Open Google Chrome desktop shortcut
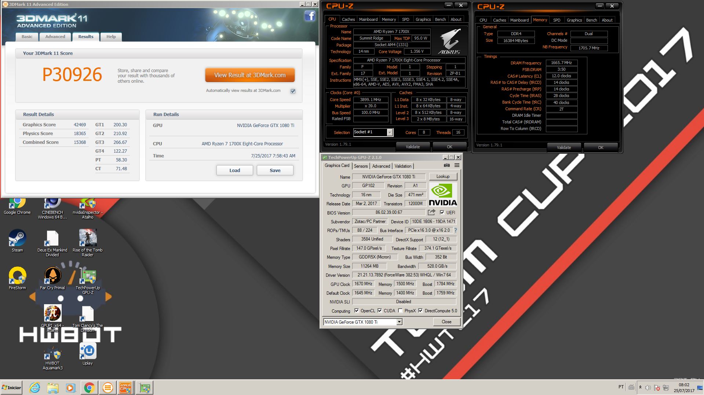The height and width of the screenshot is (395, 704). click(17, 206)
